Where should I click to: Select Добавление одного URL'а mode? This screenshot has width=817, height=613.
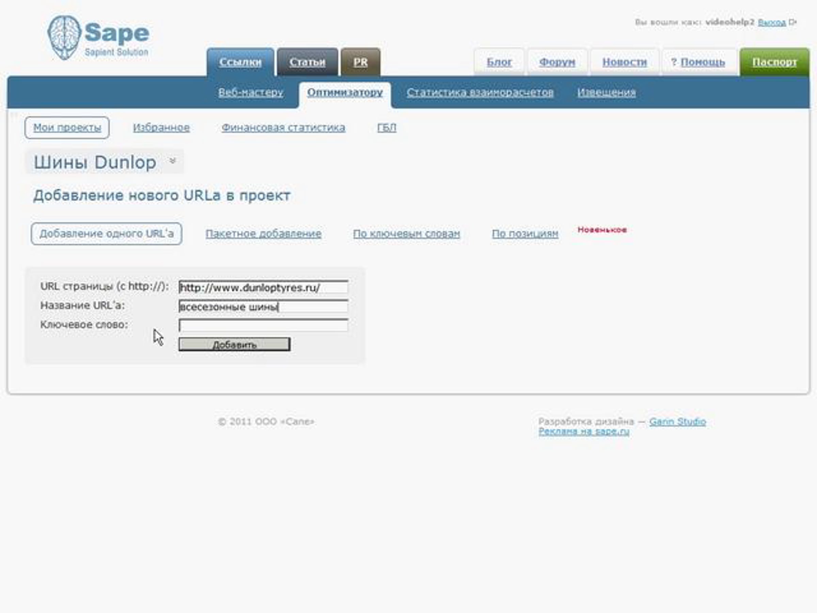tap(106, 234)
